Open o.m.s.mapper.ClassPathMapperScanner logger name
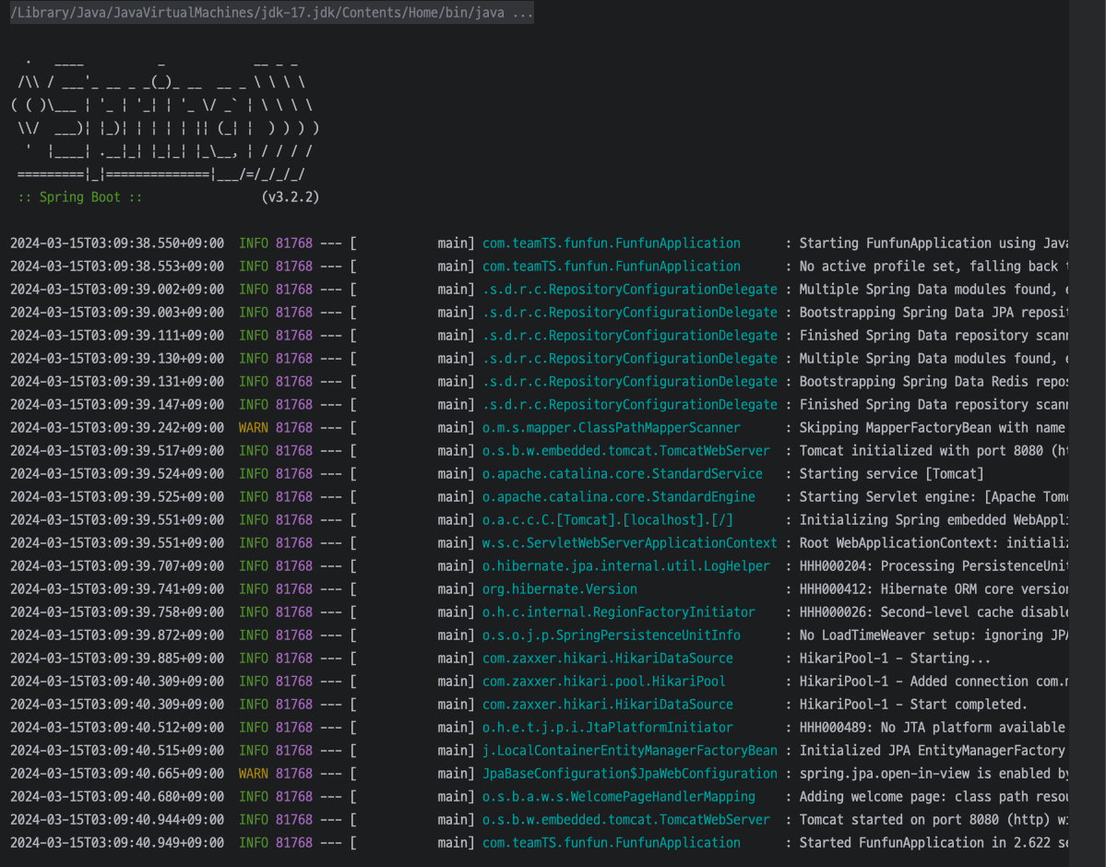 point(611,428)
